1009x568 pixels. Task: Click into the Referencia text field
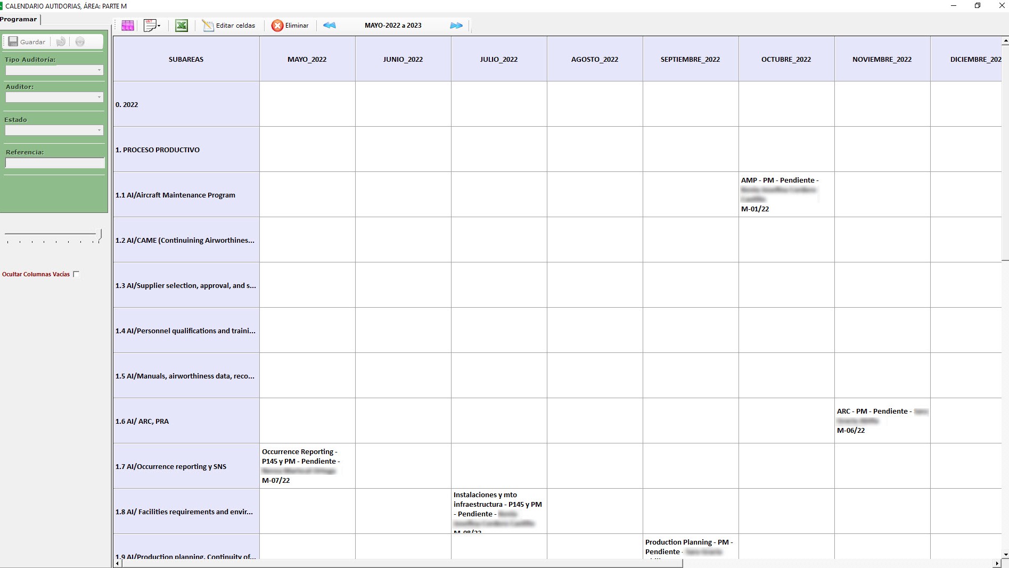(55, 163)
